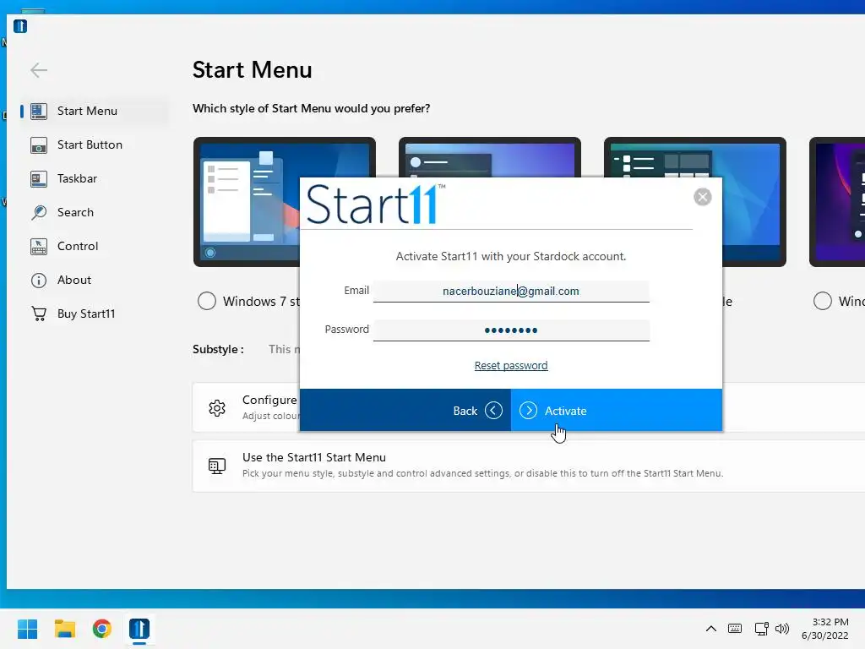Click the Start Button sidebar icon
The height and width of the screenshot is (649, 865).
[39, 145]
